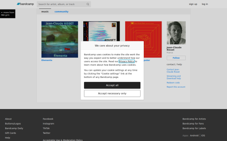
Task: Open the Redeem code link
Action: pyautogui.click(x=173, y=83)
